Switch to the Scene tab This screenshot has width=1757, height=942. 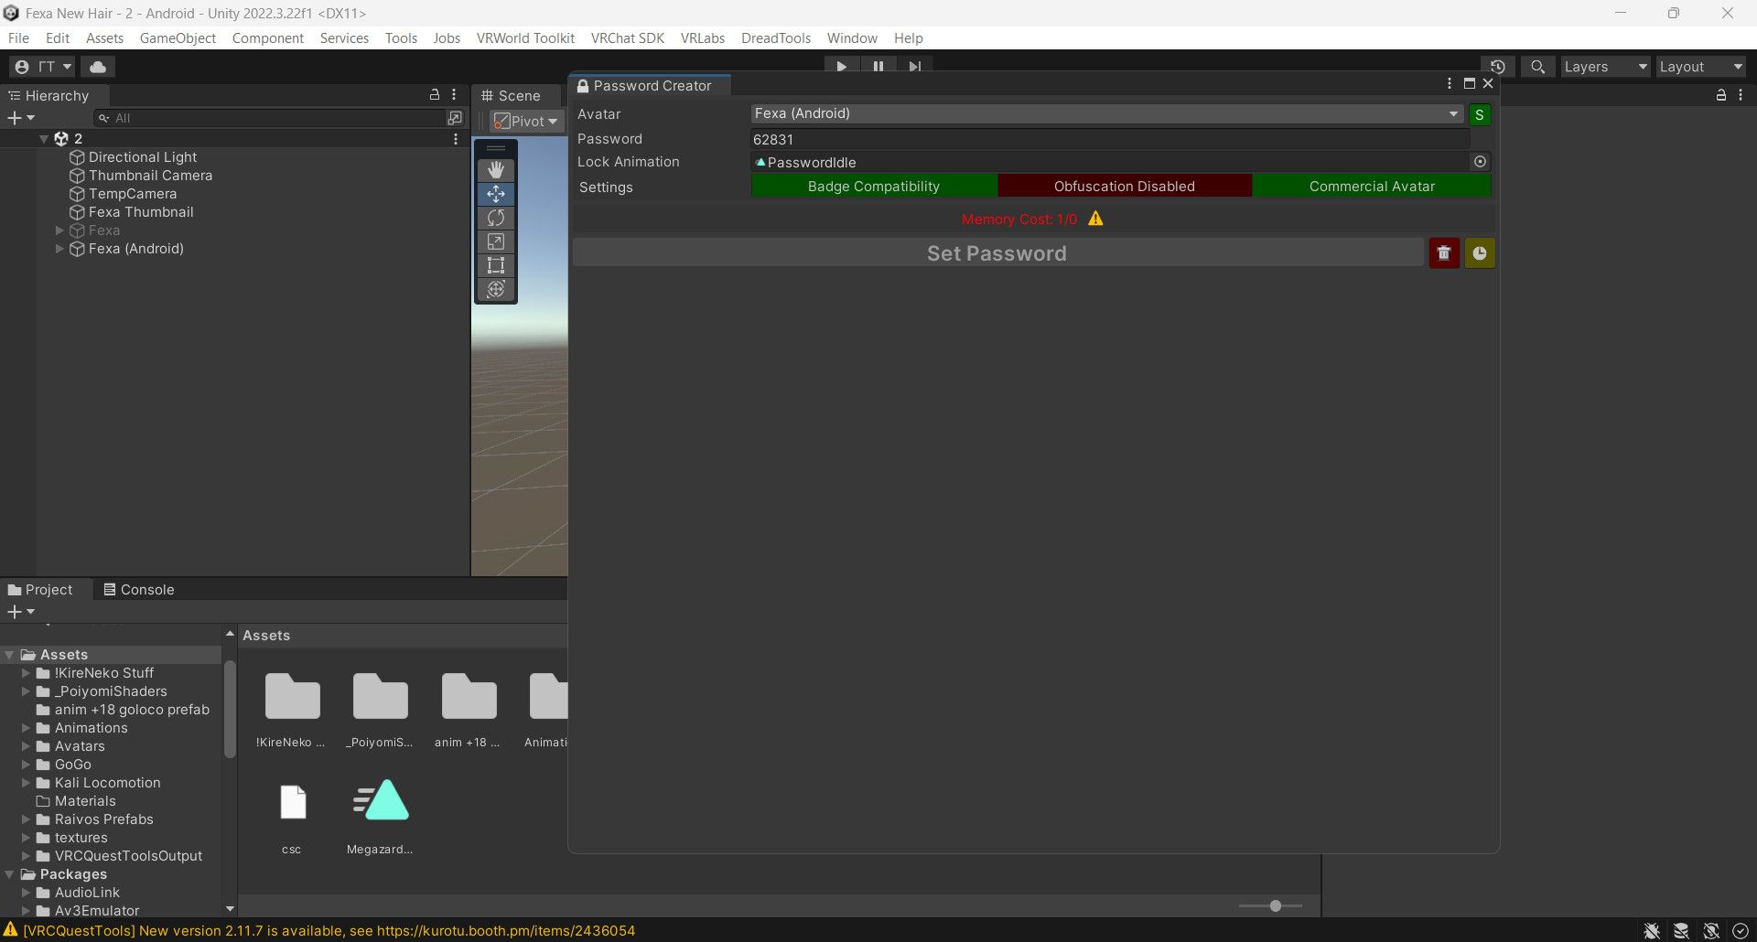coord(511,95)
